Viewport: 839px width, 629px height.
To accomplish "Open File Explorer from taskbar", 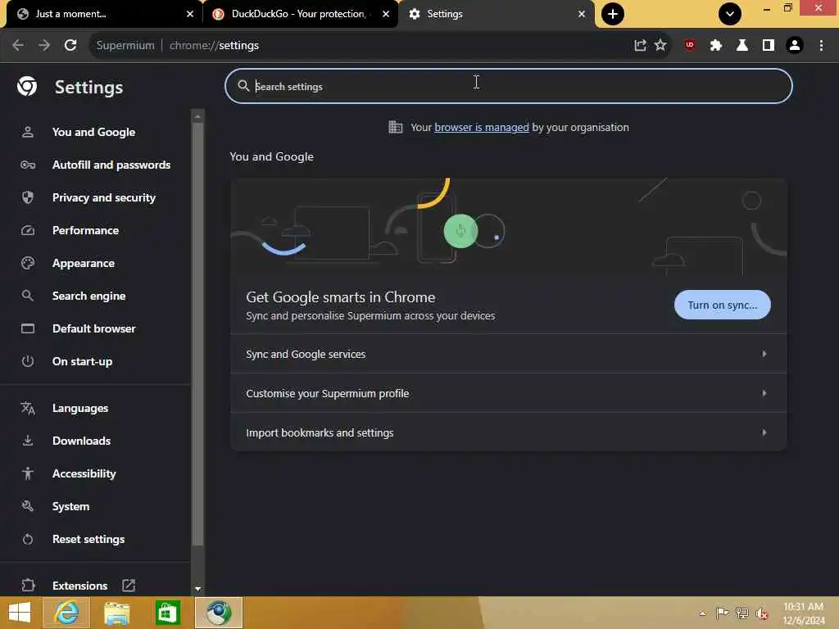I will [117, 613].
